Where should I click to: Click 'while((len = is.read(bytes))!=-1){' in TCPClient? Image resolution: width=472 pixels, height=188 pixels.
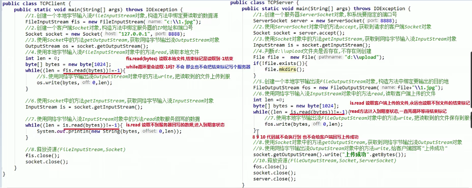(x=74, y=125)
